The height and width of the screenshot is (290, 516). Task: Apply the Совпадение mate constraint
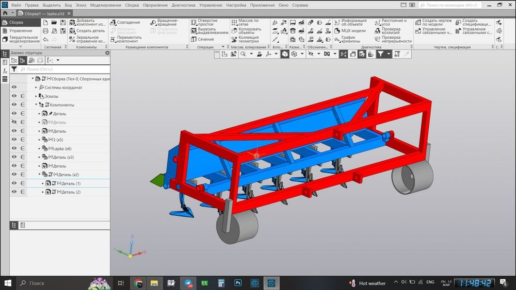pos(125,22)
